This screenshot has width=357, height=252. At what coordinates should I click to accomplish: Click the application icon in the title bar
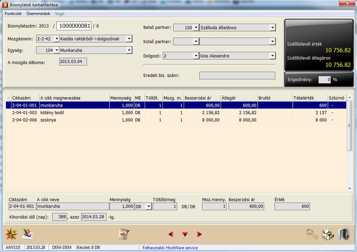click(5, 5)
